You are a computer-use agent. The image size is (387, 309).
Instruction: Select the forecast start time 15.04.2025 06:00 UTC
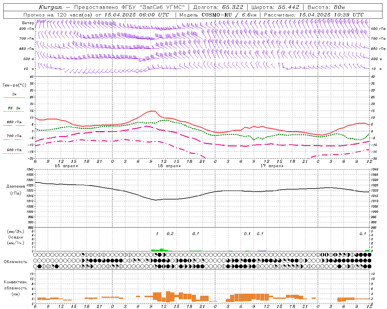point(137,15)
